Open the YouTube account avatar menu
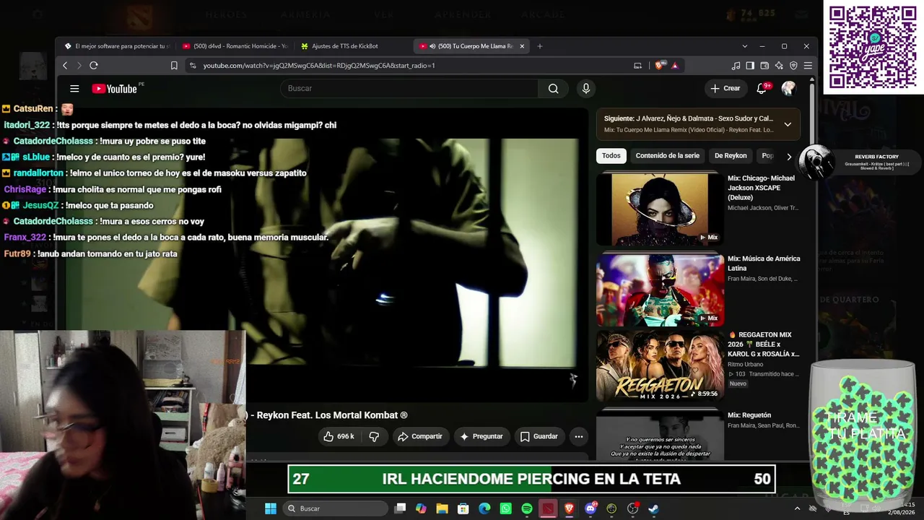This screenshot has width=924, height=520. point(788,88)
